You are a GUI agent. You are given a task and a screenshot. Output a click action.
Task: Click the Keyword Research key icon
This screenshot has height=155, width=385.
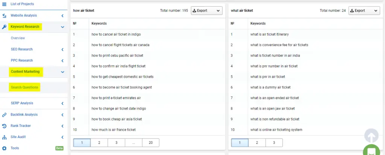click(5, 27)
